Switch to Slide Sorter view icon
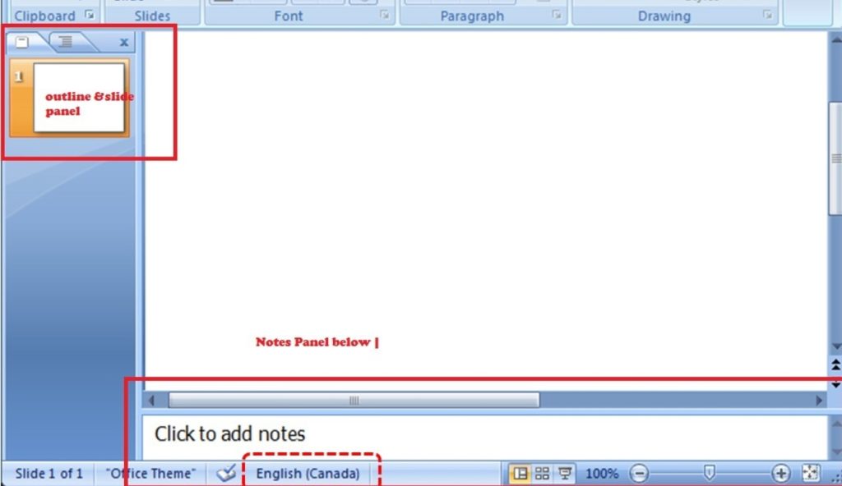Screen dimensions: 842x486 pyautogui.click(x=542, y=473)
